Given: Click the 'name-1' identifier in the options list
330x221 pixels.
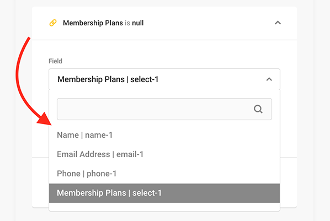Looking at the screenshot, I should pos(99,135).
